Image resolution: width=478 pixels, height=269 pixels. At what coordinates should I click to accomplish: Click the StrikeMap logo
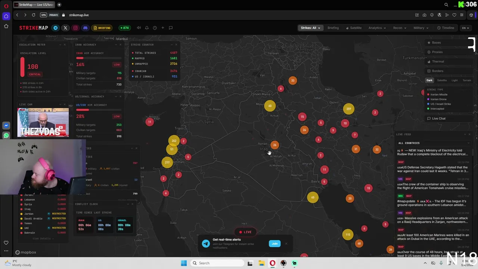(34, 28)
